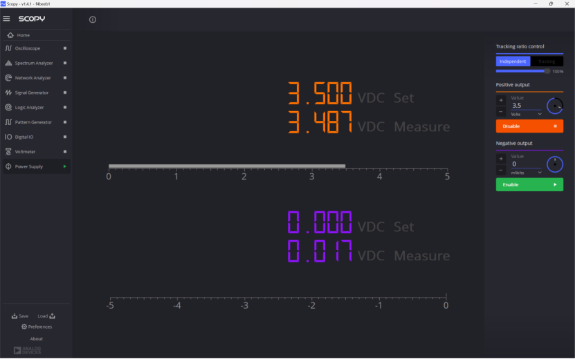Click the Signal Generator icon
The height and width of the screenshot is (359, 575).
tap(8, 93)
